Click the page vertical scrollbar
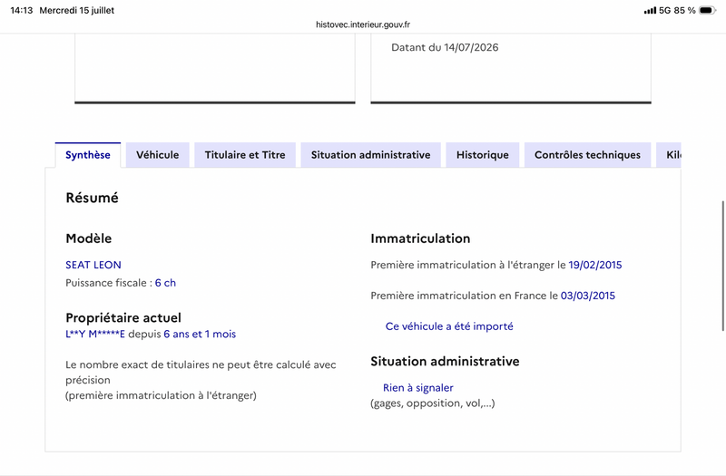 tap(722, 266)
